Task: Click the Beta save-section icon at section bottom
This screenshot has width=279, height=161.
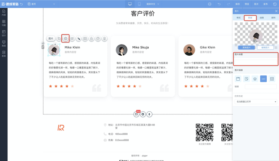Action: [x=136, y=114]
